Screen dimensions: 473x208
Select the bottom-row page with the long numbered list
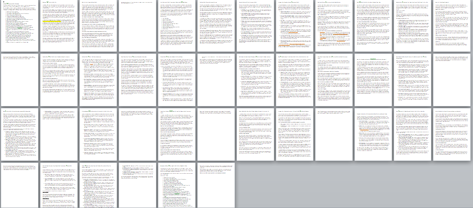click(x=177, y=185)
